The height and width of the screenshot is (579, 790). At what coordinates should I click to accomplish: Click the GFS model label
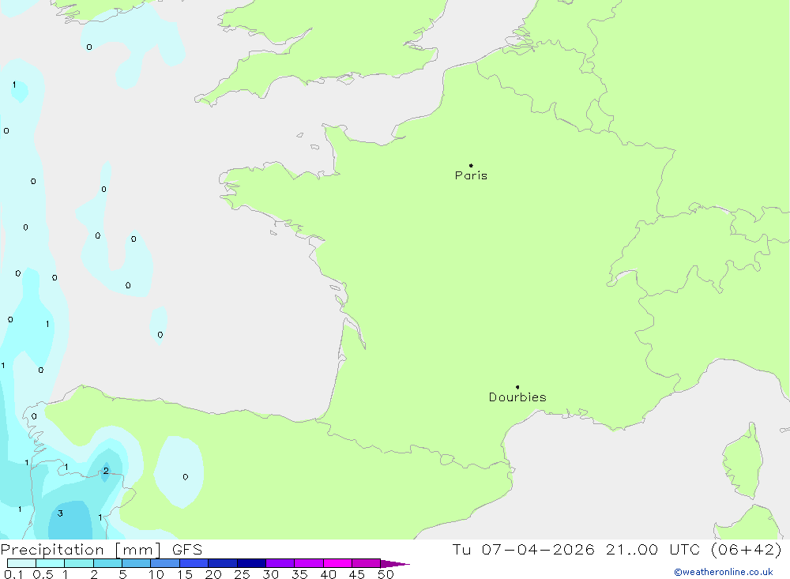click(187, 550)
